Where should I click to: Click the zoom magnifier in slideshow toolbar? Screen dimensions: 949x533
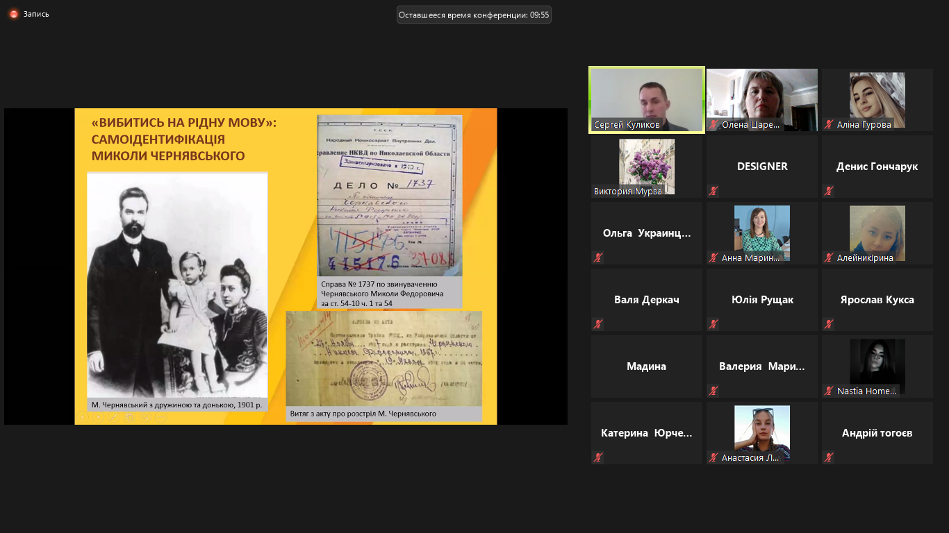coord(145,417)
